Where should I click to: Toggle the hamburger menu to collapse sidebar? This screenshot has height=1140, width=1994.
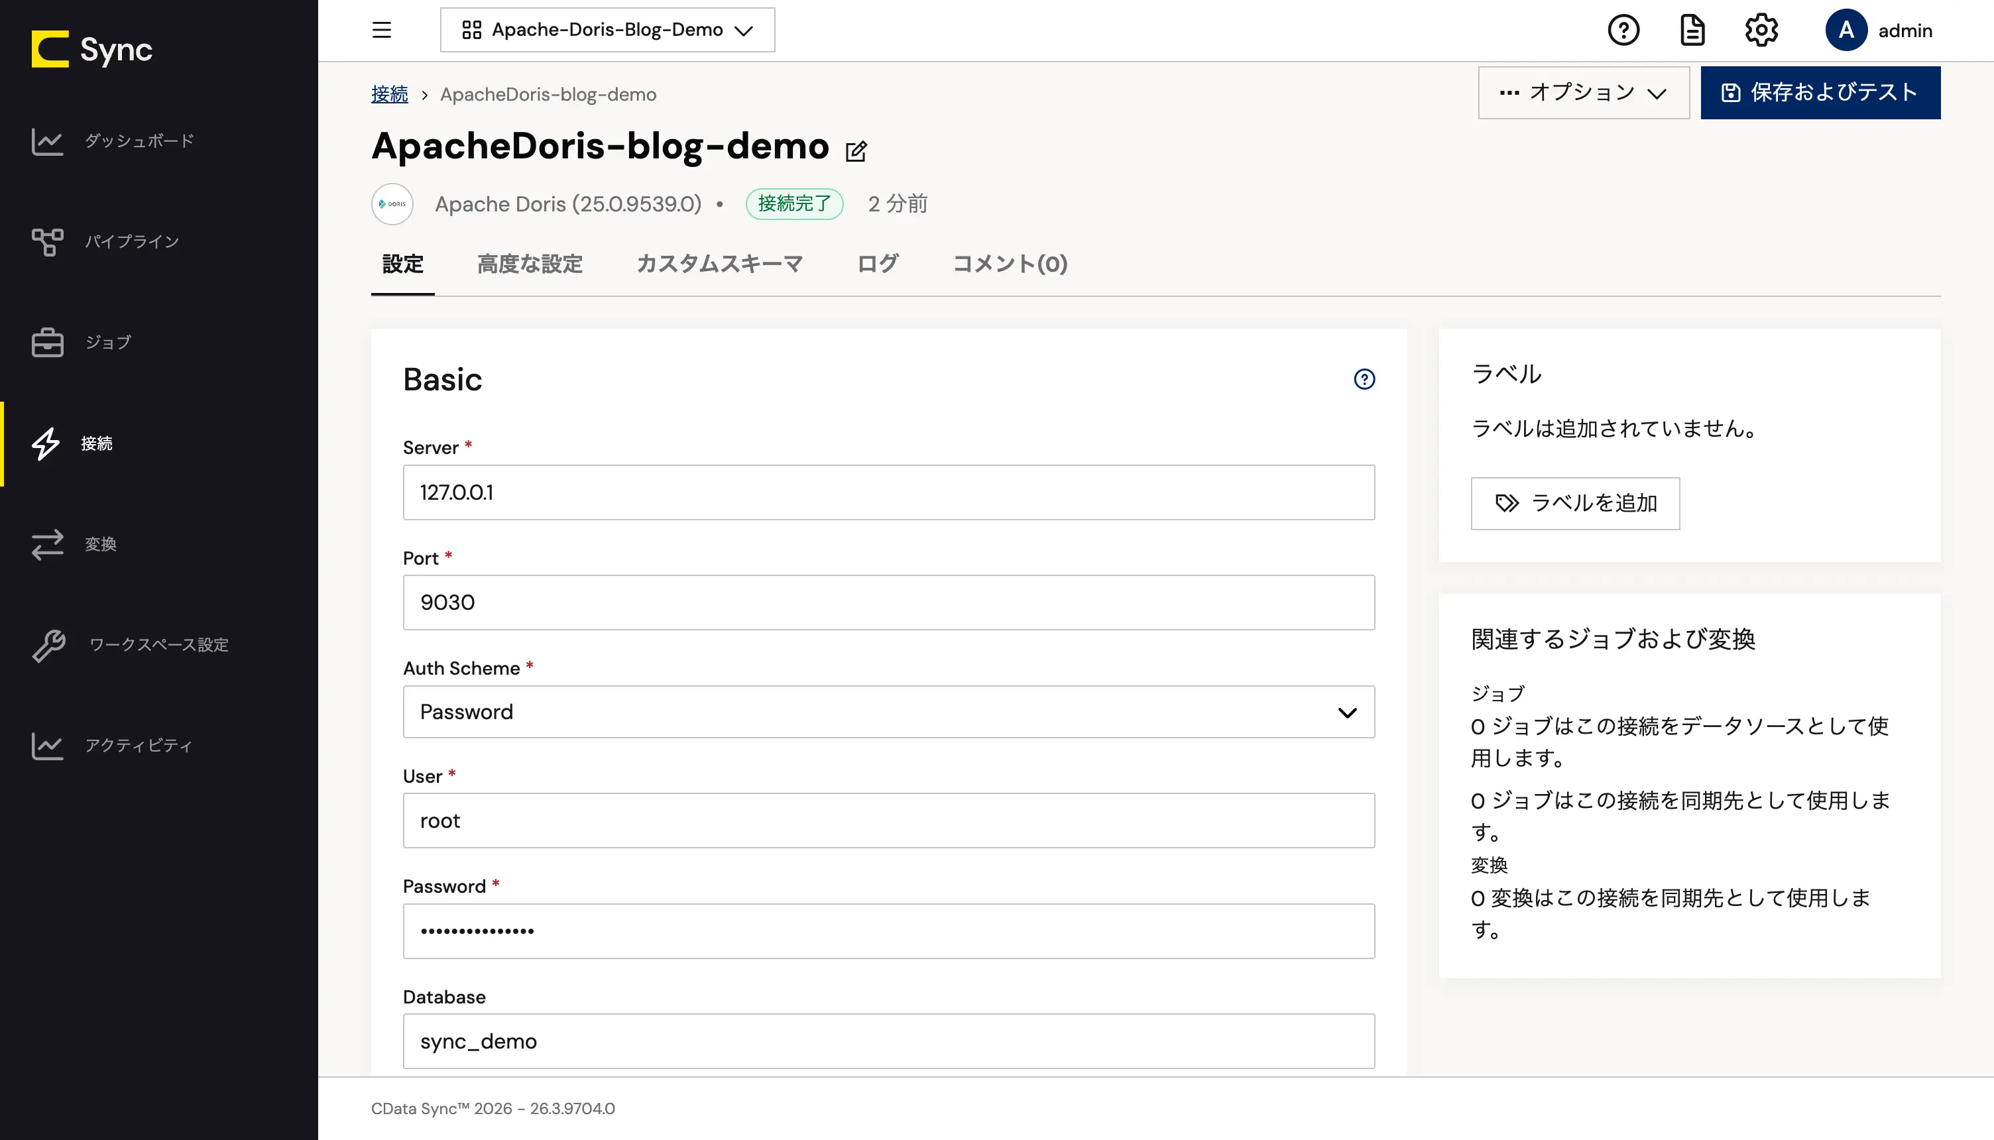coord(381,30)
